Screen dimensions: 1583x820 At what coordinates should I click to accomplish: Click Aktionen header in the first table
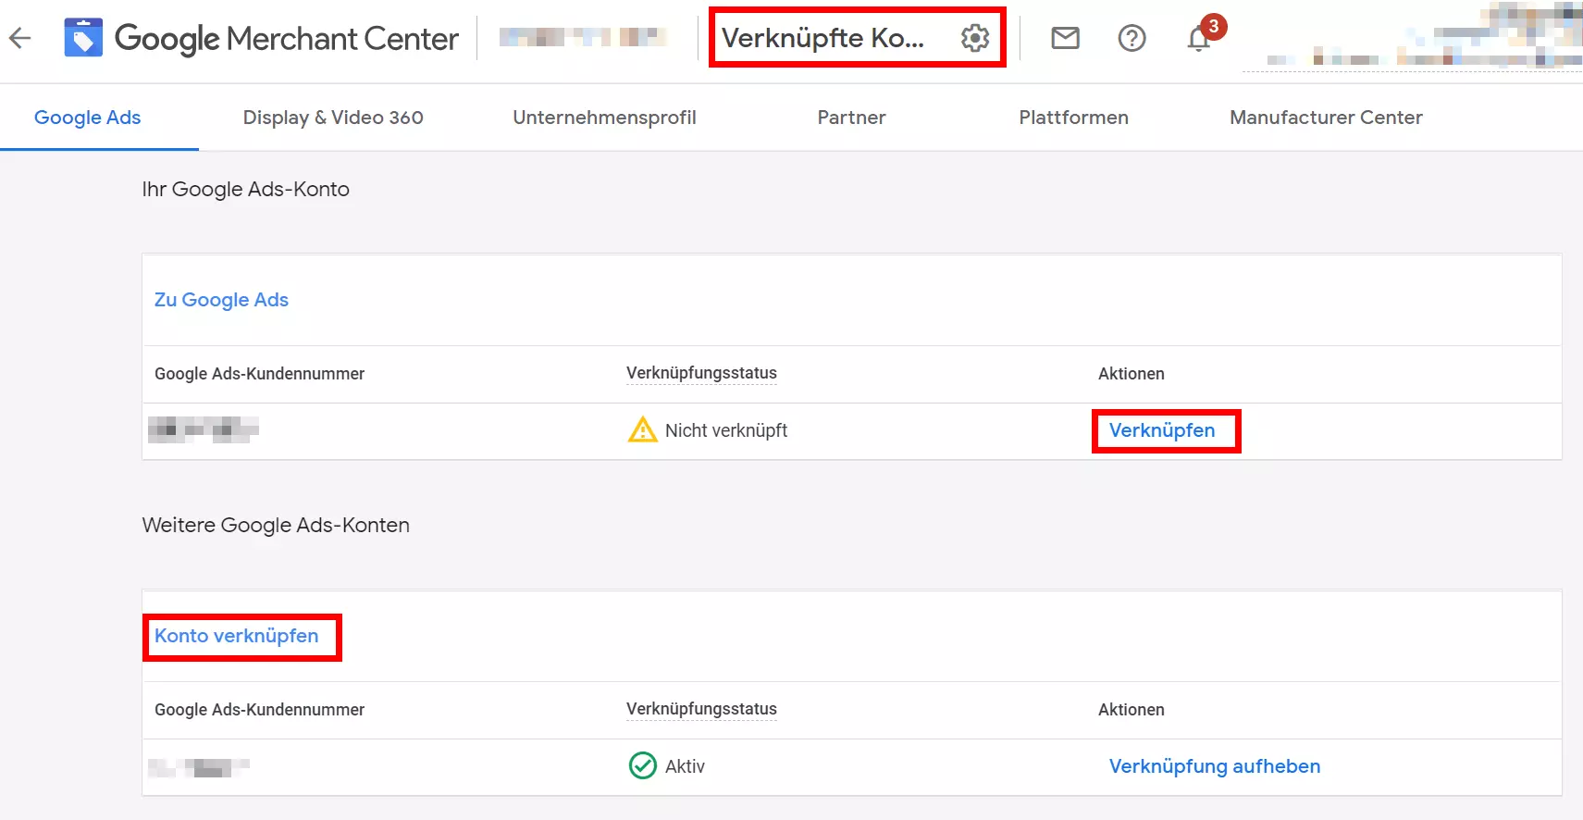pos(1131,374)
